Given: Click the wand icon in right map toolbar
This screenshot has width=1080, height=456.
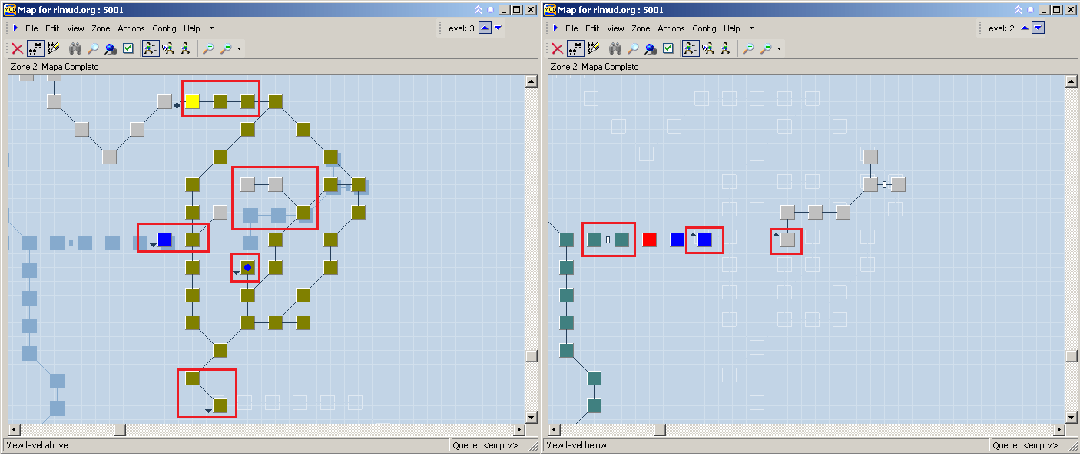Looking at the screenshot, I should (592, 48).
